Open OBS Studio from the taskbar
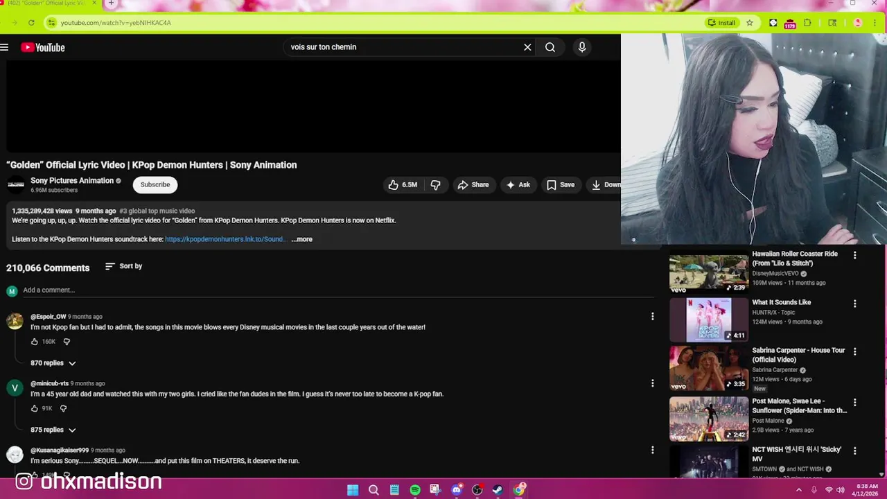This screenshot has width=887, height=499. [x=477, y=490]
